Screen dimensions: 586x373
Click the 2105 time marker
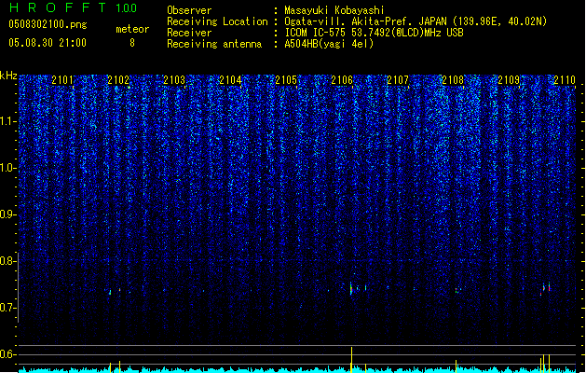[x=286, y=80]
